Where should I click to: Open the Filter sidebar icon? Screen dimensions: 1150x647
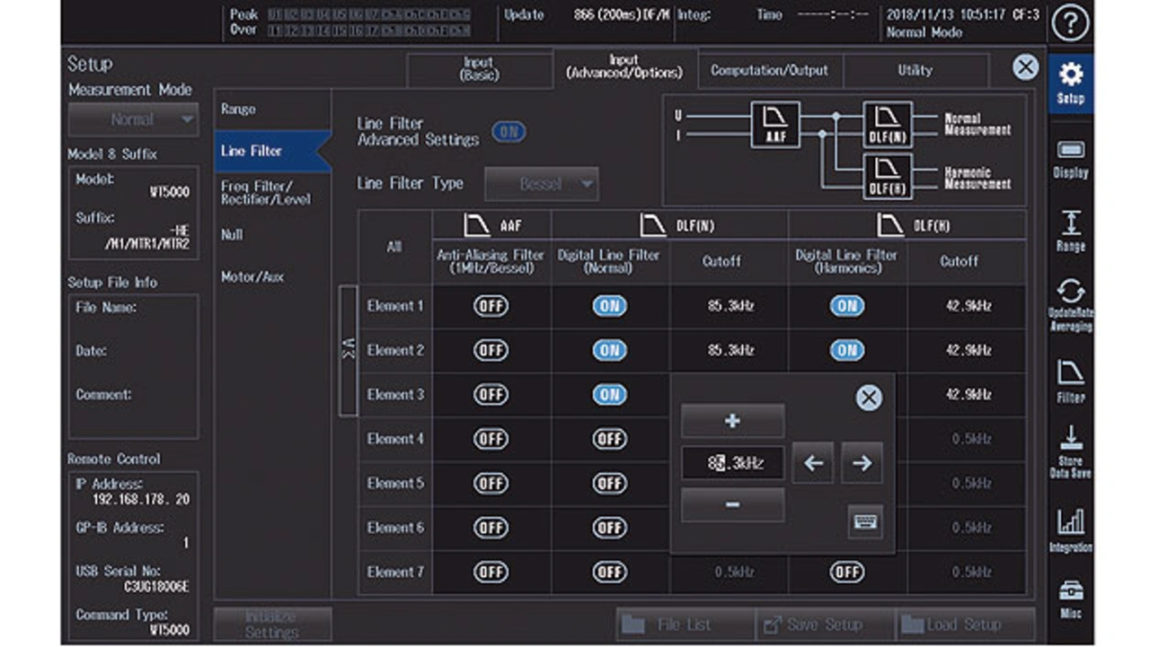pos(1070,381)
